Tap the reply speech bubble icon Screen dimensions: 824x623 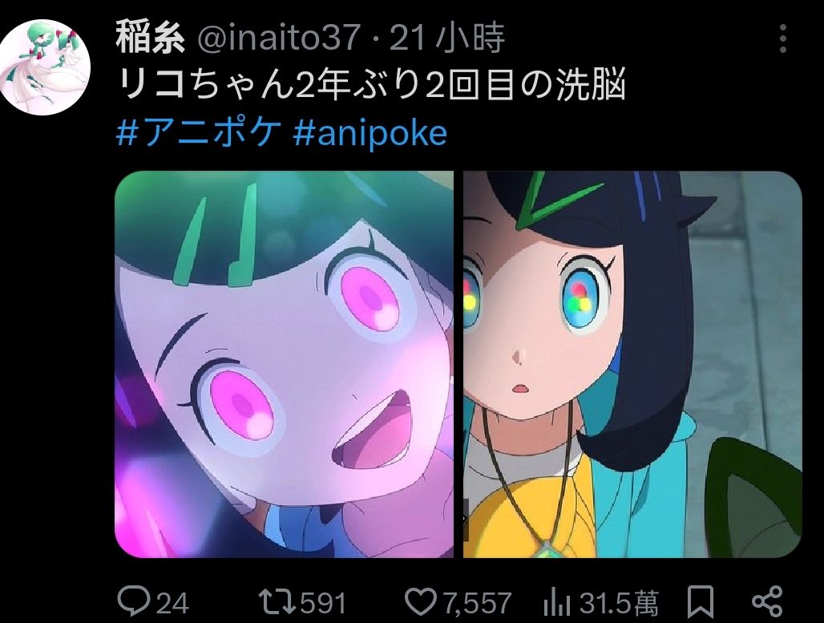click(134, 601)
